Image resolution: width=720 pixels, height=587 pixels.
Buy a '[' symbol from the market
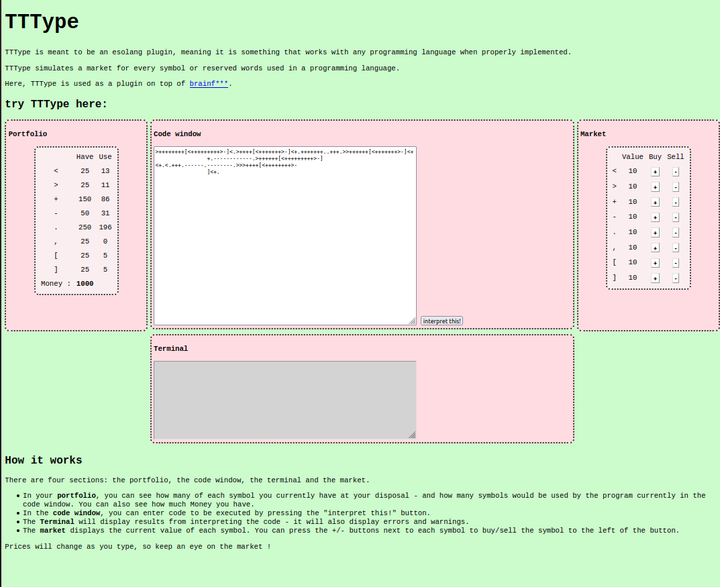(655, 263)
